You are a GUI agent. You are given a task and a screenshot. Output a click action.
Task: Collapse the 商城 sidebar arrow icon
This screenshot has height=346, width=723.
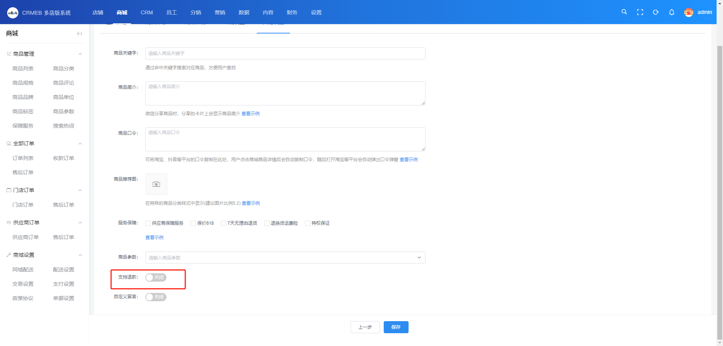click(x=79, y=34)
